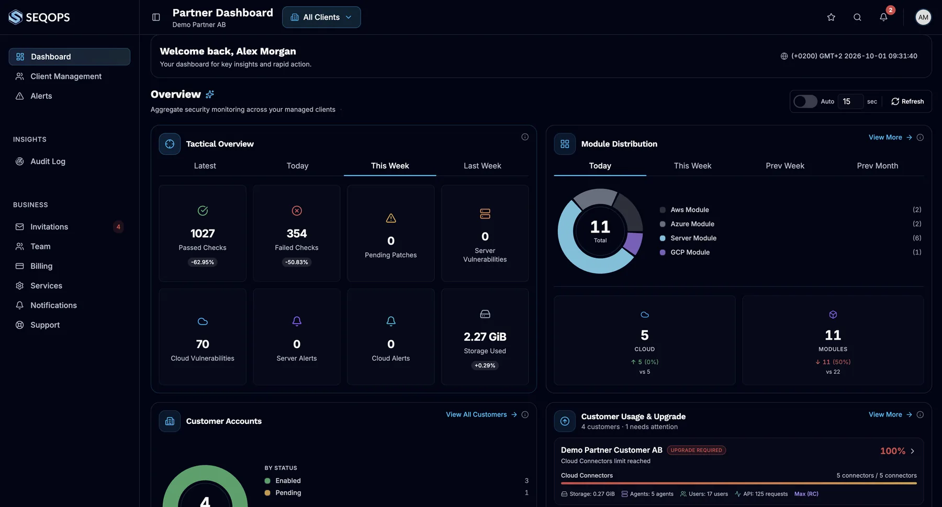Click the Tactical Overview info icon
Image resolution: width=942 pixels, height=507 pixels.
tap(525, 137)
